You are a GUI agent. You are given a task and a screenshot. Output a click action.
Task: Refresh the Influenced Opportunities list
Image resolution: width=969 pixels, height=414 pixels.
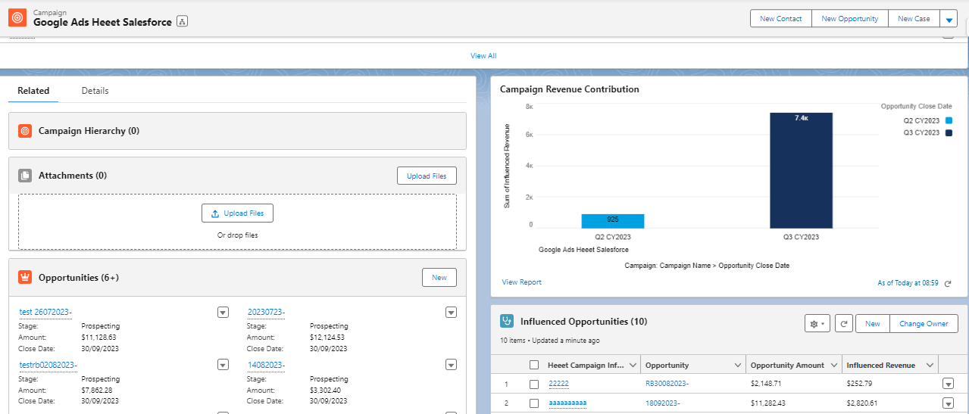[843, 324]
